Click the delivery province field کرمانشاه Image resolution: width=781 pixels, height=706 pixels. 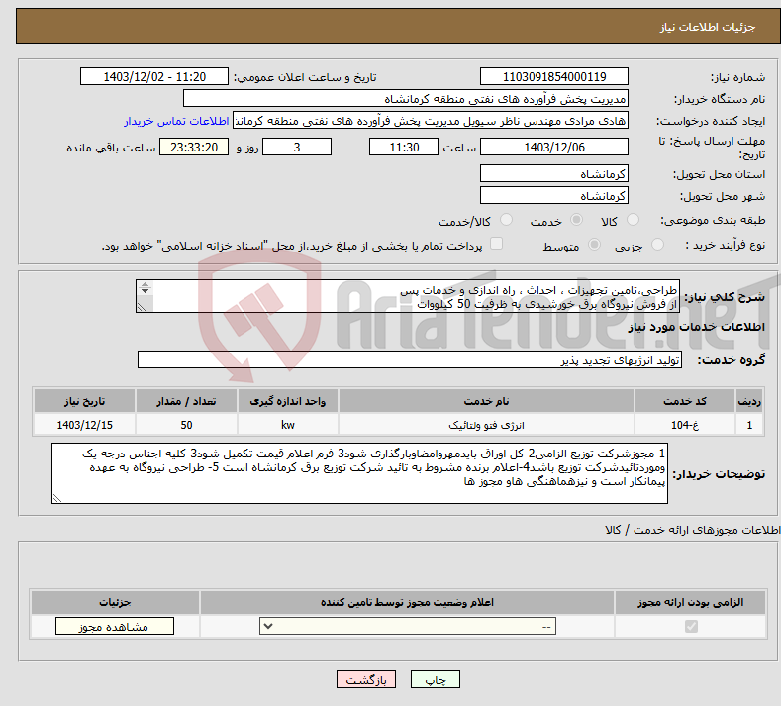(554, 174)
